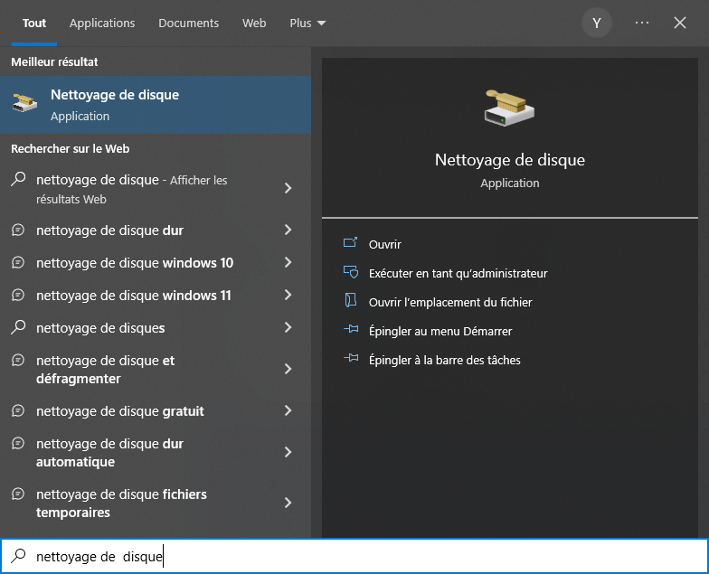Click the large Disk Cleanup icon in preview pane
Image resolution: width=709 pixels, height=574 pixels.
coord(510,108)
